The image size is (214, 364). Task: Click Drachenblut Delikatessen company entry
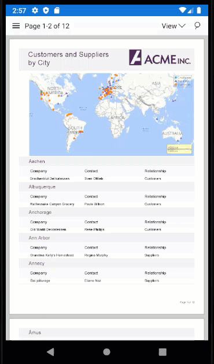pyautogui.click(x=50, y=179)
